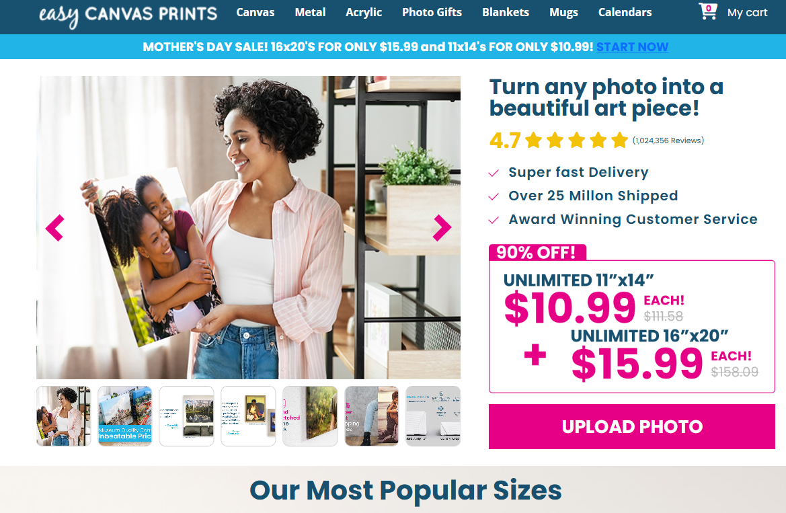The height and width of the screenshot is (513, 786).
Task: Select the landscape canvas corner thumbnail
Action: [x=310, y=416]
